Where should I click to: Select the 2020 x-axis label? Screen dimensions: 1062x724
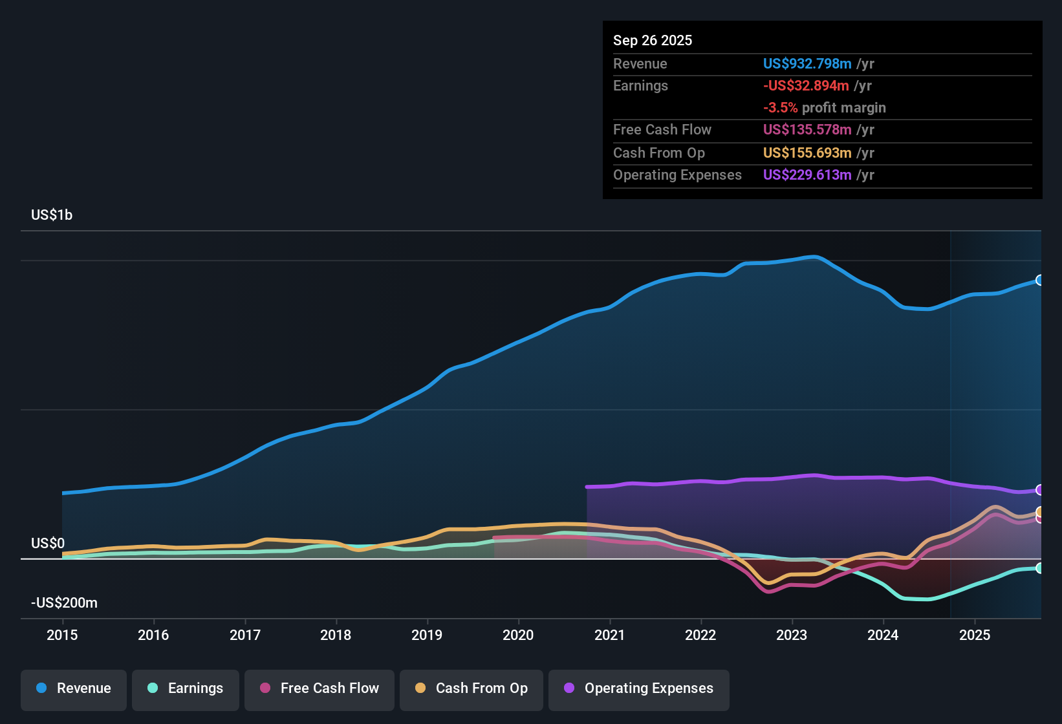(x=518, y=635)
